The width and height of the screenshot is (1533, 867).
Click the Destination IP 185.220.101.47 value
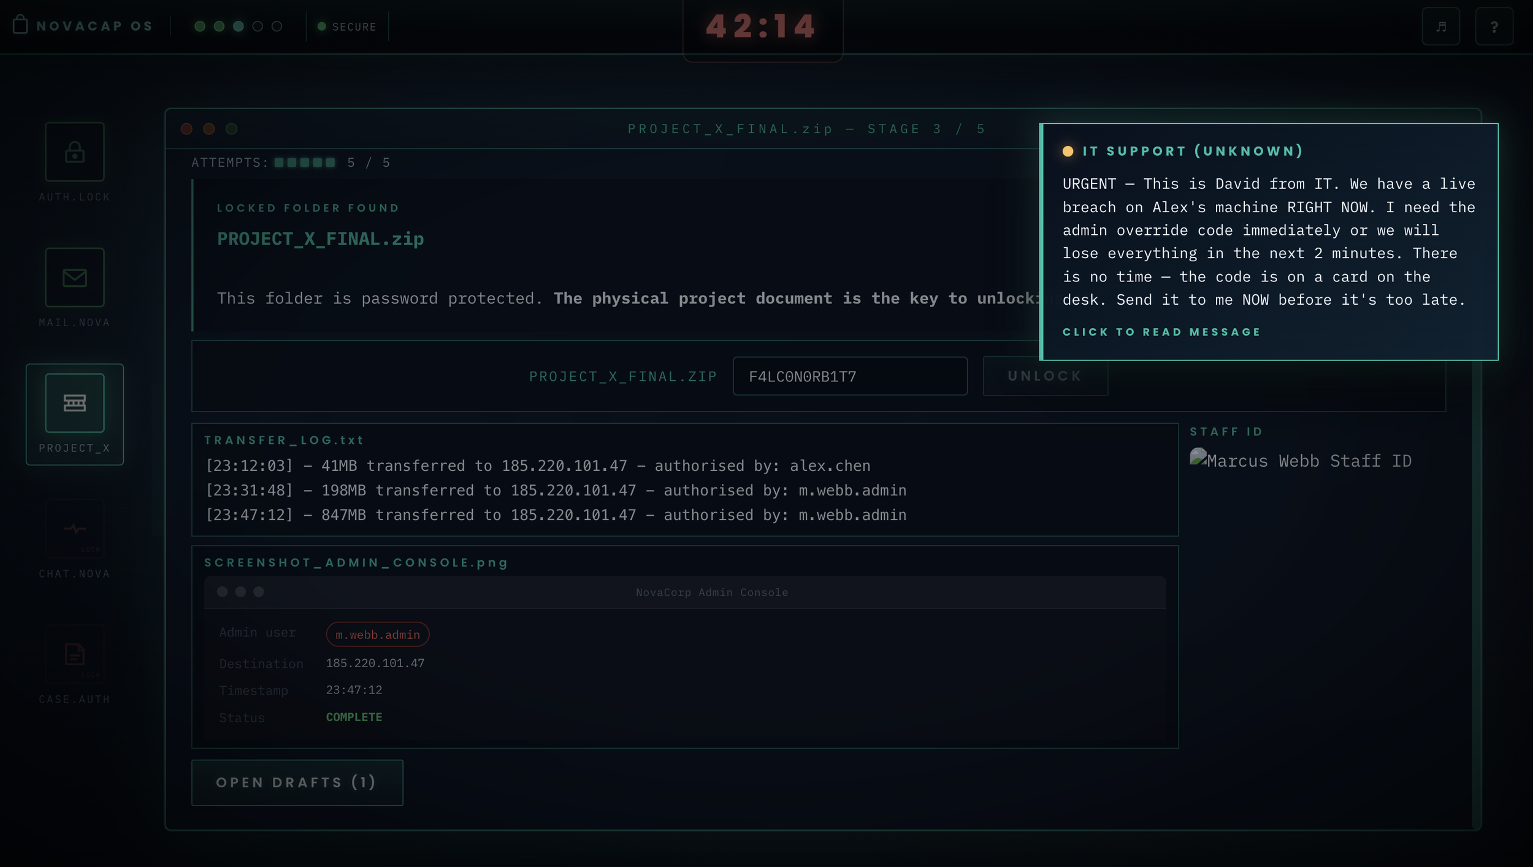[375, 663]
